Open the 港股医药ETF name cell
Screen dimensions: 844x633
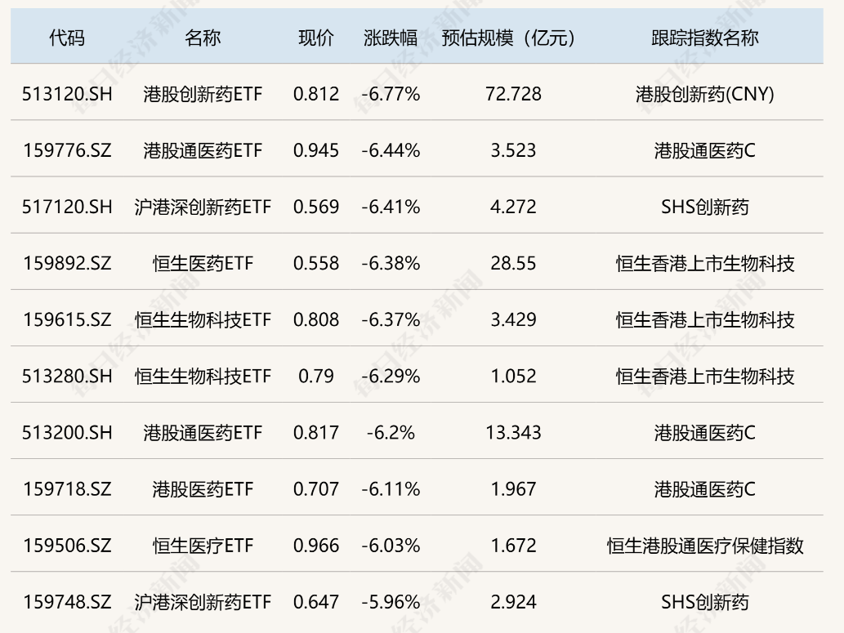(203, 488)
